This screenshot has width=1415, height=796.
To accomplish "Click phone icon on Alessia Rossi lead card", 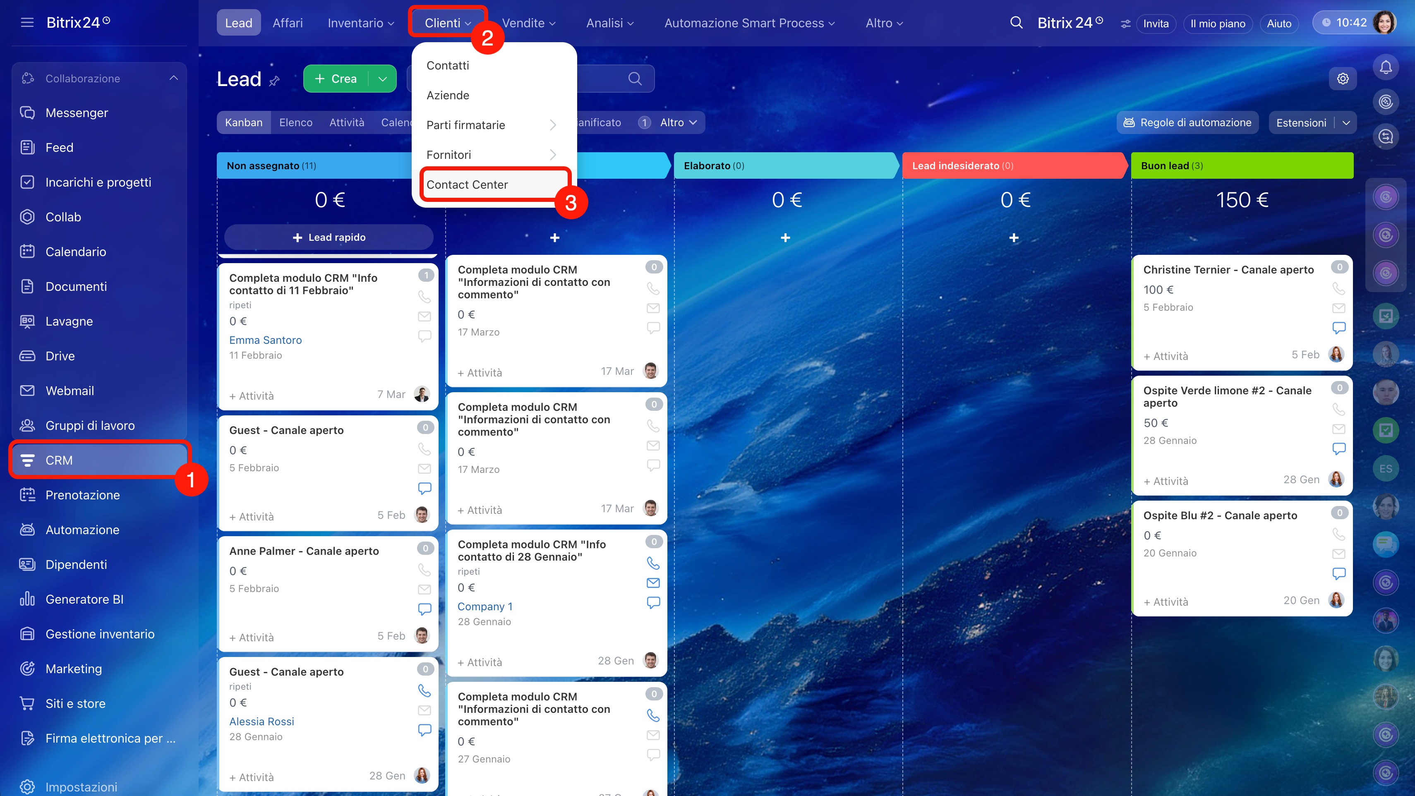I will (x=424, y=690).
